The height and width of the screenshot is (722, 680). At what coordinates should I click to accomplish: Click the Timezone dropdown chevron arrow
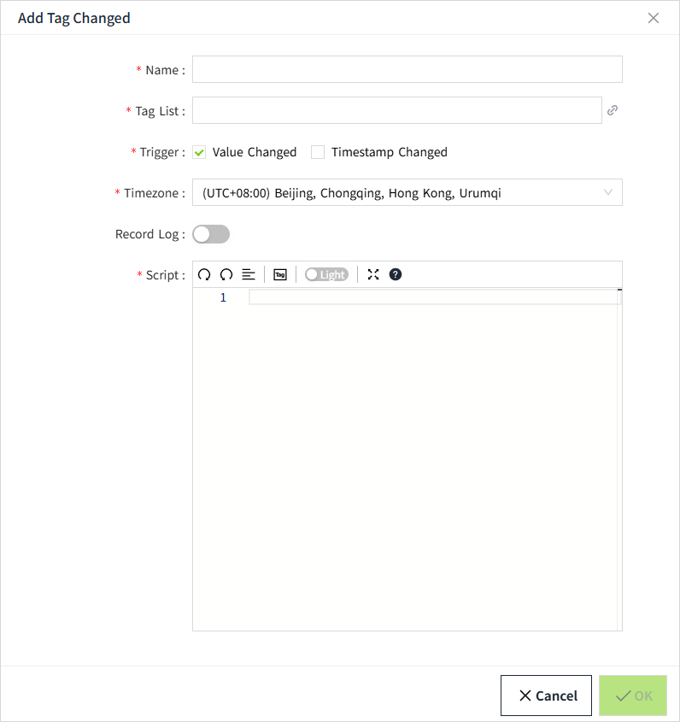coord(608,192)
